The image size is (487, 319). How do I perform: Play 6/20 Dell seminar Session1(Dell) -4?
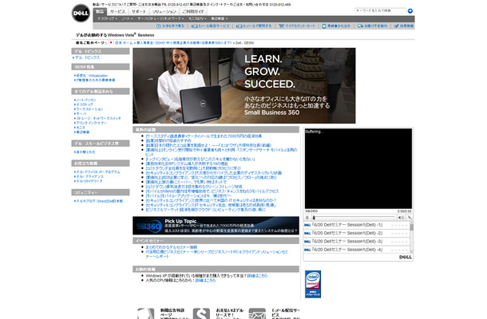(347, 250)
